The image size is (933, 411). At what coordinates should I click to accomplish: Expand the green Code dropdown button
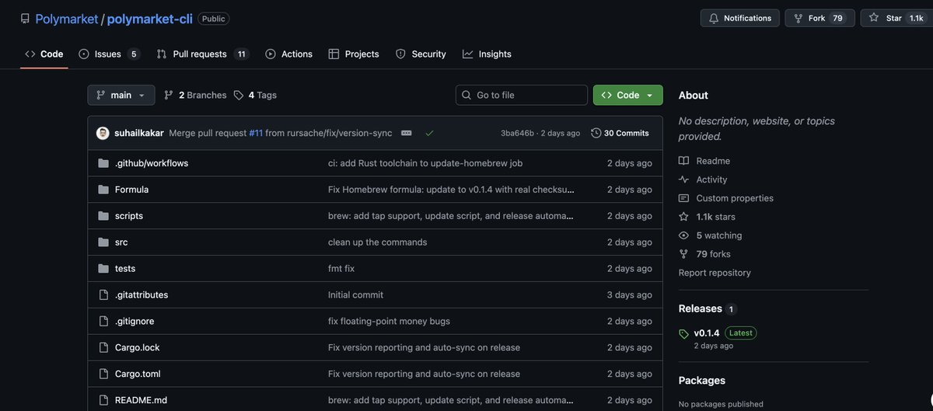tap(628, 95)
